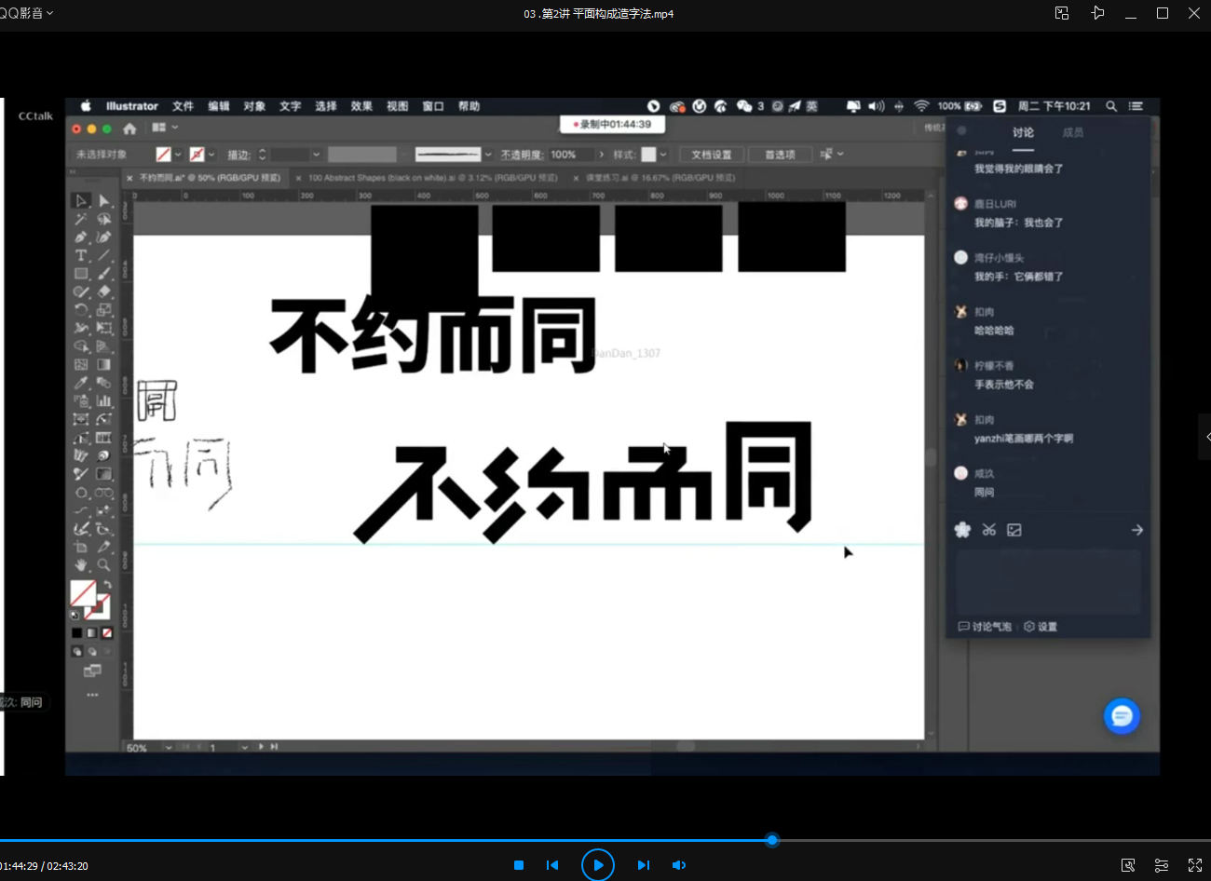
Task: Open the 文件 menu in Illustrator
Action: [x=183, y=106]
